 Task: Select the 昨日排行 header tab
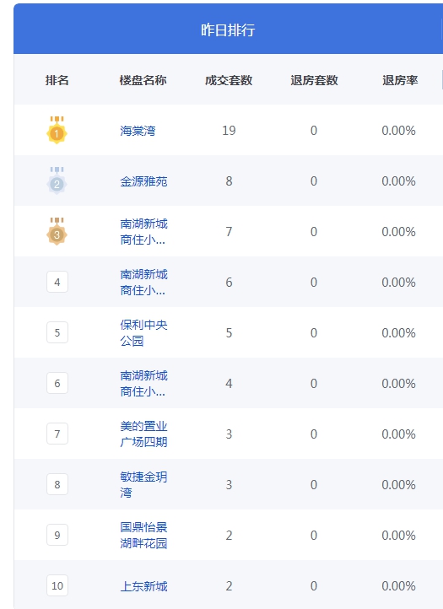tap(228, 30)
